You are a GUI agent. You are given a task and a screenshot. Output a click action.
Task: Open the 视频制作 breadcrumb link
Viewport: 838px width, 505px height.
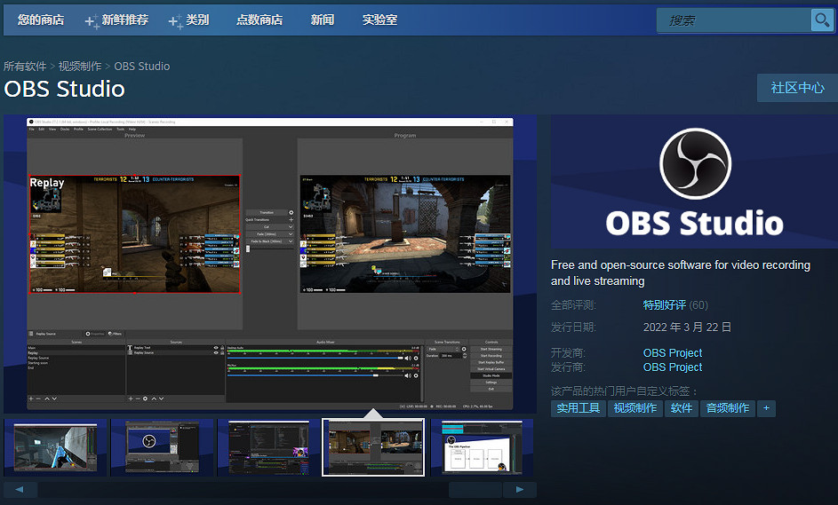80,67
